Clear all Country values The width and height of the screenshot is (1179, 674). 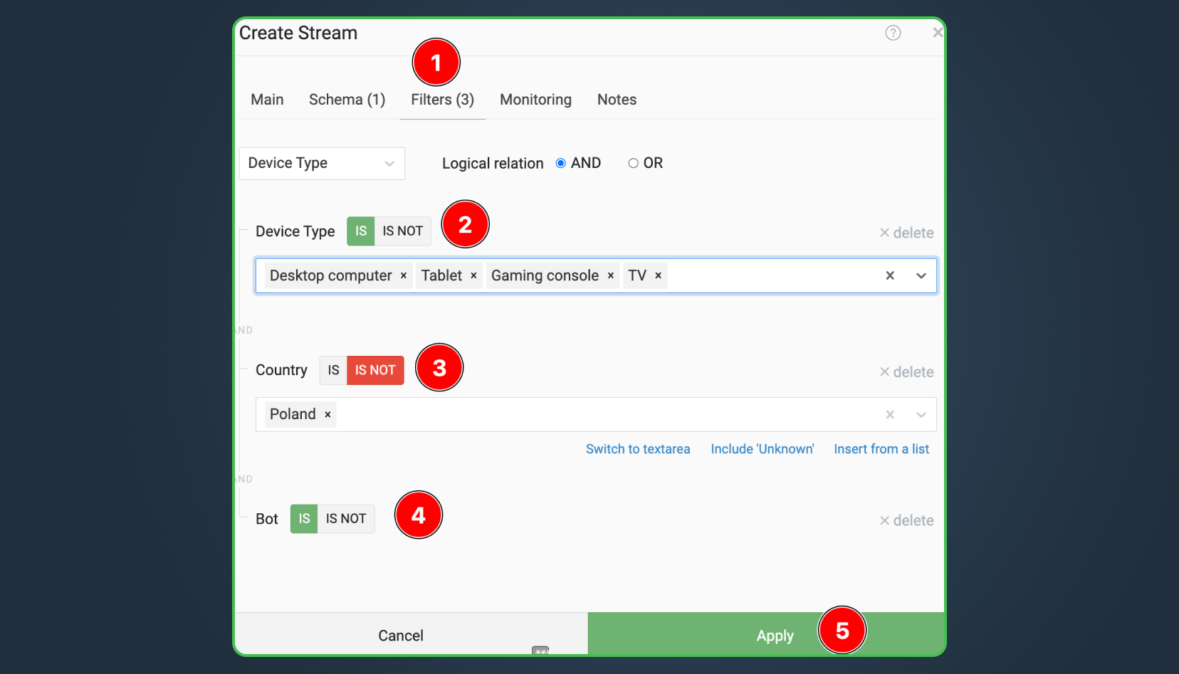[890, 414]
